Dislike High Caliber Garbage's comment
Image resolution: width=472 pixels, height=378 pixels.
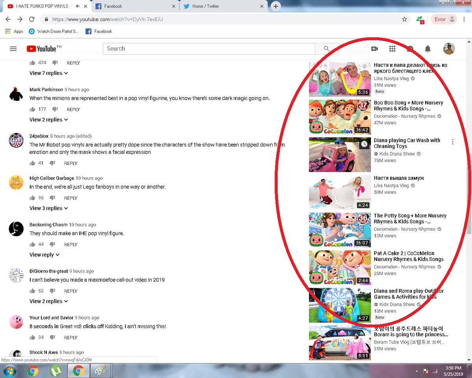tap(53, 198)
